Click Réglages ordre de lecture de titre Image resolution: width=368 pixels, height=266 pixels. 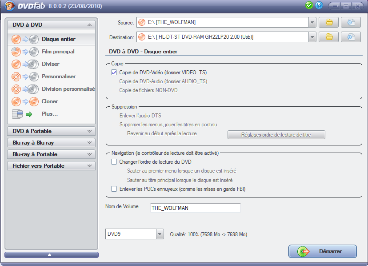(276, 135)
